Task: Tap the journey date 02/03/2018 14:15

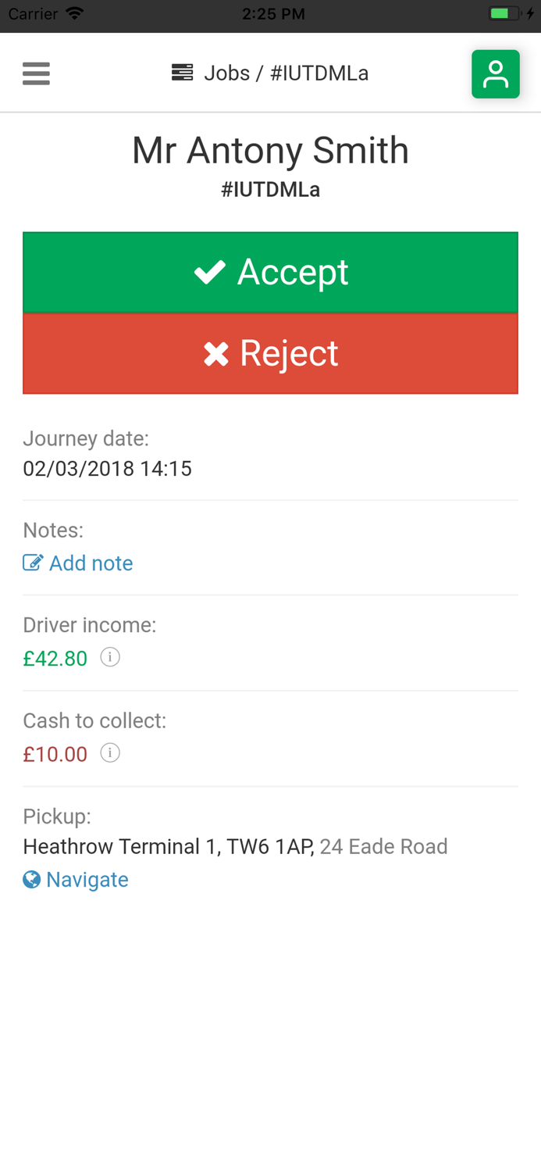Action: coord(107,469)
